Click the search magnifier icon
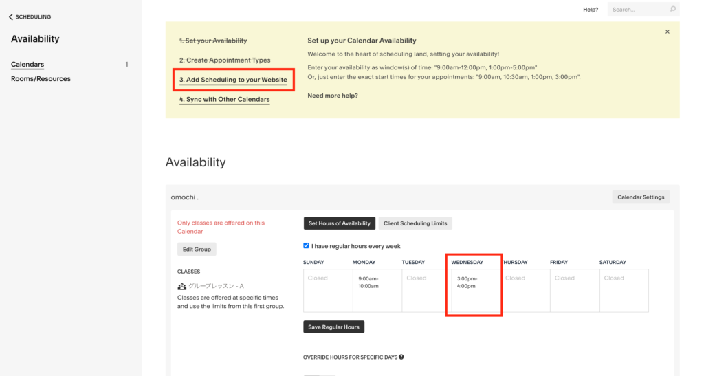 point(672,9)
